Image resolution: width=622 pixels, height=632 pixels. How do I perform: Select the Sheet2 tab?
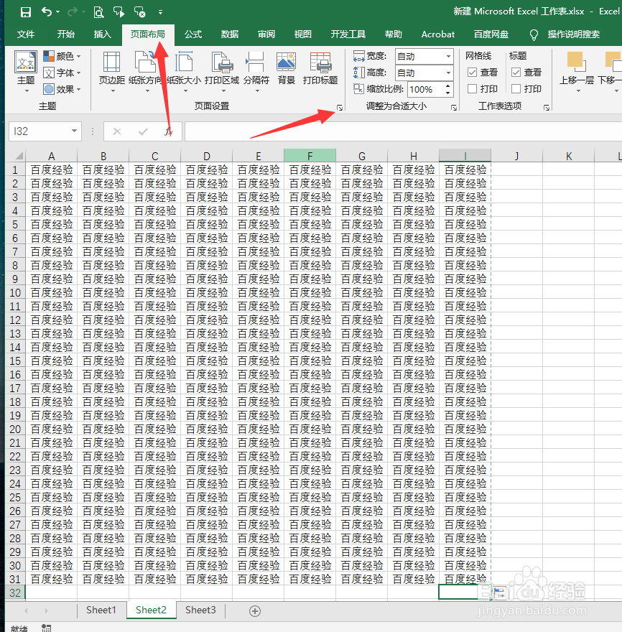[x=151, y=610]
